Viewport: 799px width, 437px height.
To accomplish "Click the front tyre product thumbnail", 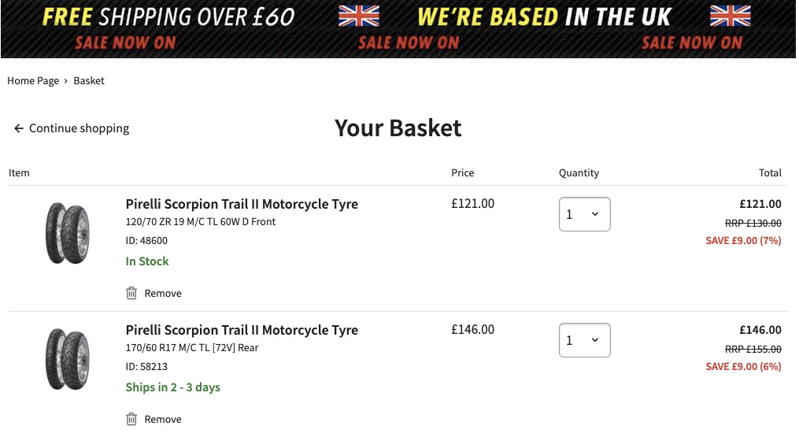I will (67, 233).
